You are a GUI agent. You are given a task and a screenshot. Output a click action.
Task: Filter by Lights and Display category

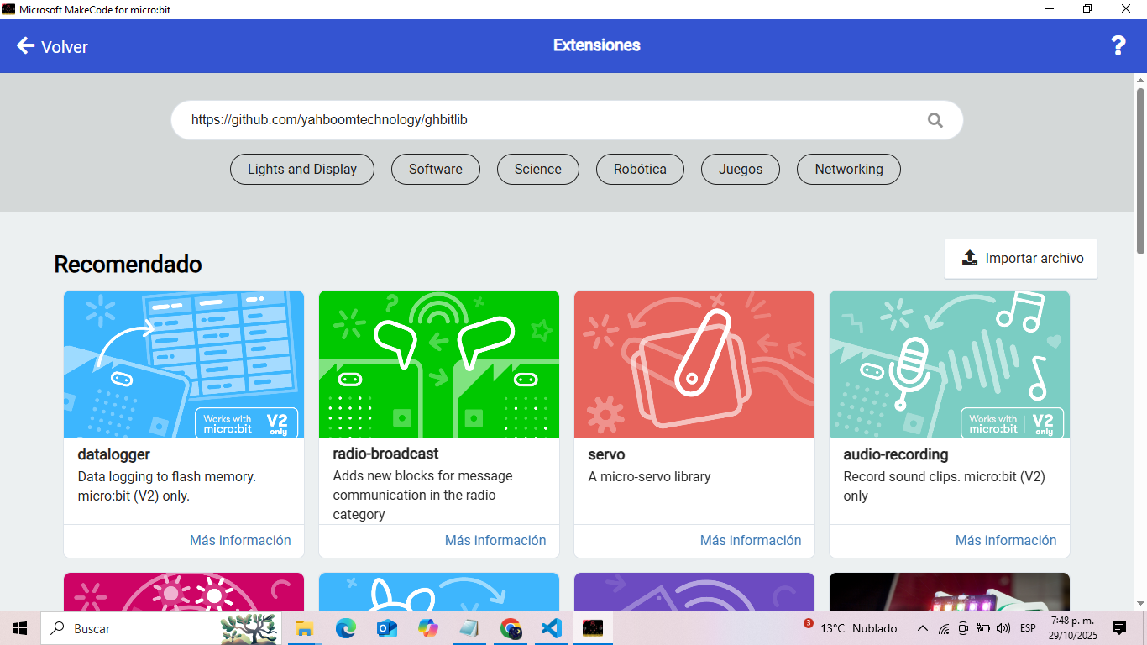(x=301, y=169)
